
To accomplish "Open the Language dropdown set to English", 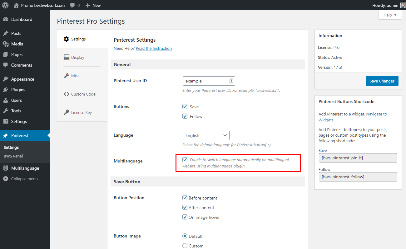I will 206,135.
